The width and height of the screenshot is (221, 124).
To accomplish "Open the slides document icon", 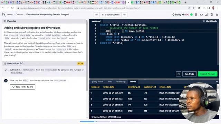I will pyautogui.click(x=196, y=14).
